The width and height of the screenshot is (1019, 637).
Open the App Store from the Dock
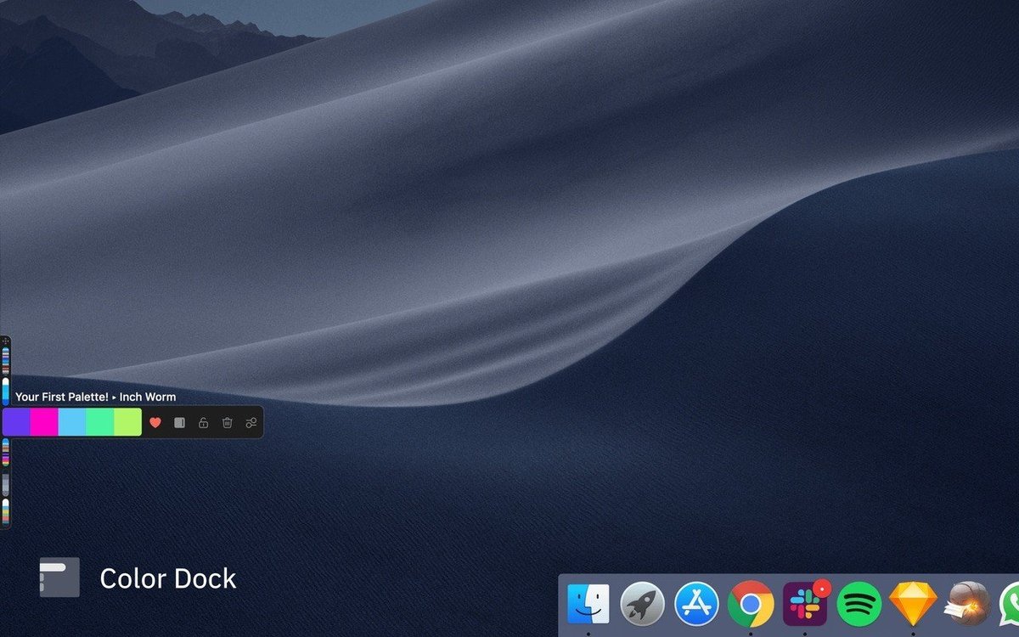(x=696, y=604)
